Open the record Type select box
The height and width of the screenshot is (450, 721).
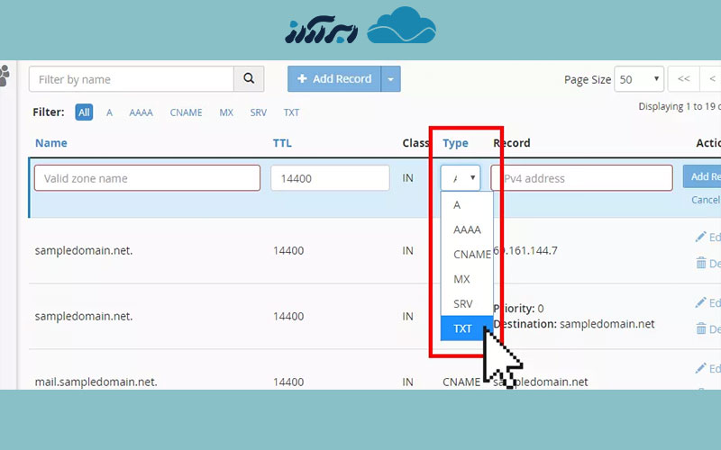click(460, 178)
